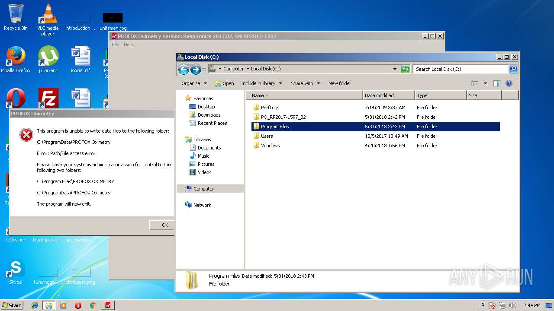
Task: Click the taskbar clock showing 2:44 PM
Action: pyautogui.click(x=531, y=305)
